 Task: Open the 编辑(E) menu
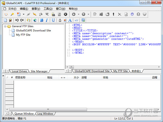(24, 9)
